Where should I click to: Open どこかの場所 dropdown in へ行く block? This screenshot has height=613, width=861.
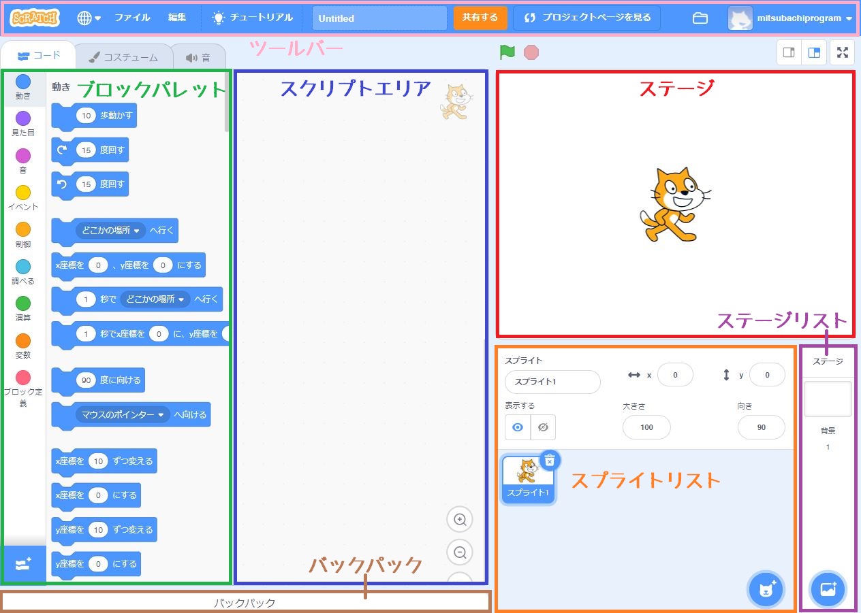click(x=110, y=231)
